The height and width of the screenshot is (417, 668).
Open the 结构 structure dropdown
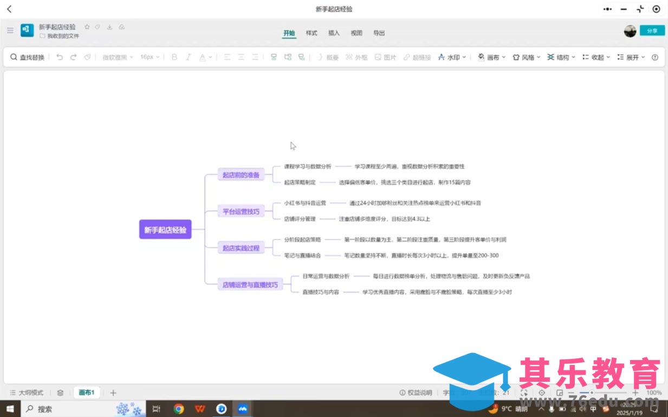point(561,57)
